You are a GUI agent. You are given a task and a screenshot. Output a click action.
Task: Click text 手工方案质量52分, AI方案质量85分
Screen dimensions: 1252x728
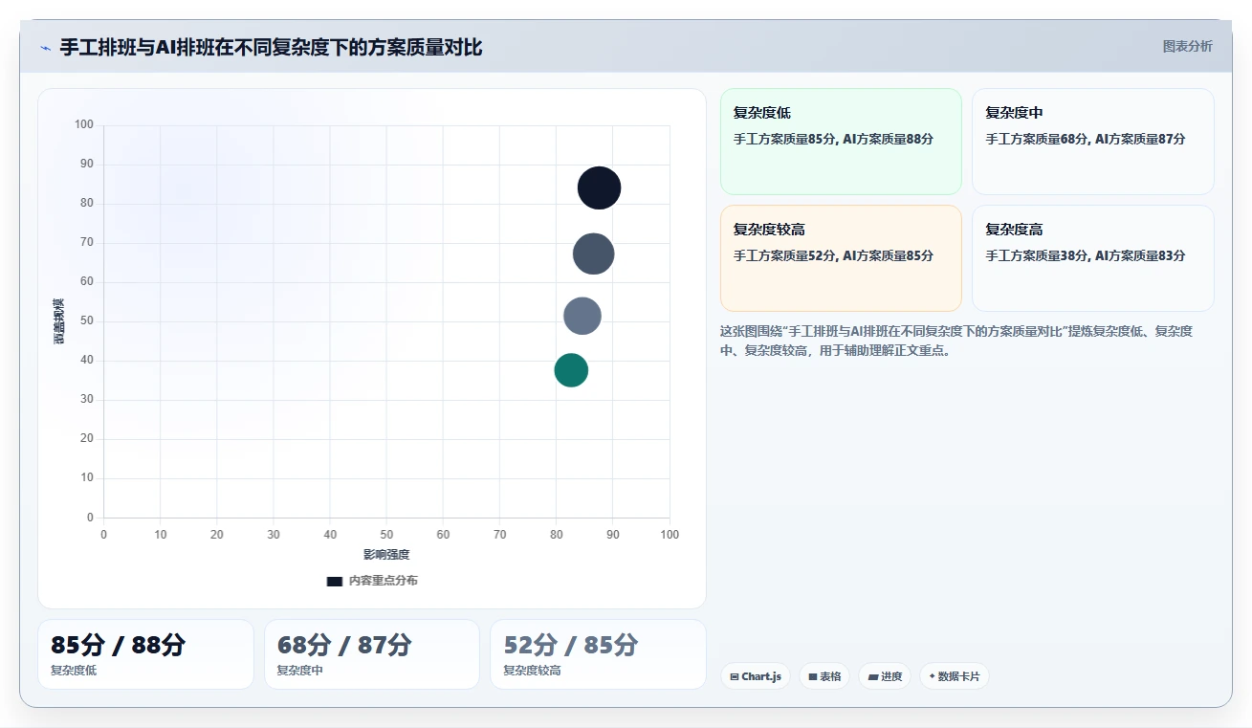point(833,255)
